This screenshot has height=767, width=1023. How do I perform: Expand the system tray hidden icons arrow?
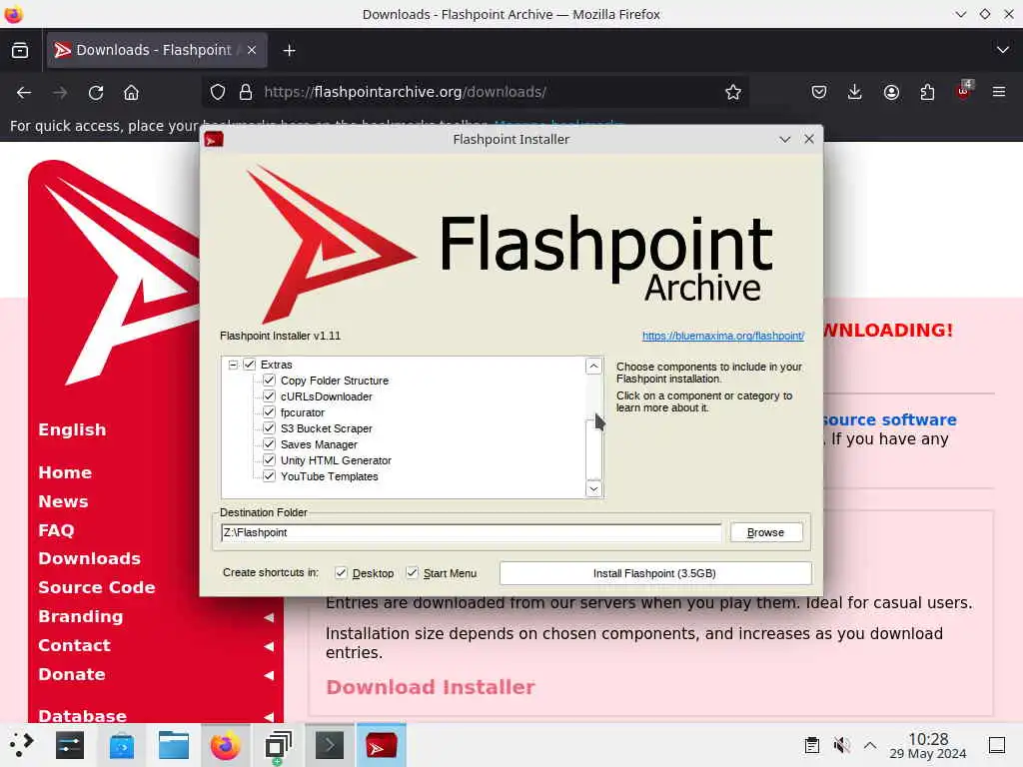coord(870,745)
